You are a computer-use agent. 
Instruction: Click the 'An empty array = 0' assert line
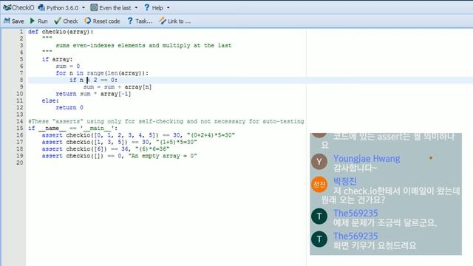coord(119,156)
